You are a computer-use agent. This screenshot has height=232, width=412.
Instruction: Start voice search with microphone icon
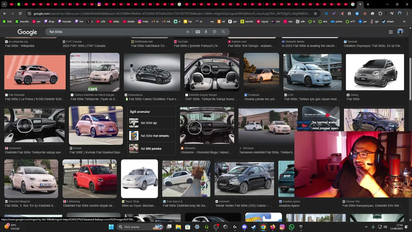pos(206,32)
